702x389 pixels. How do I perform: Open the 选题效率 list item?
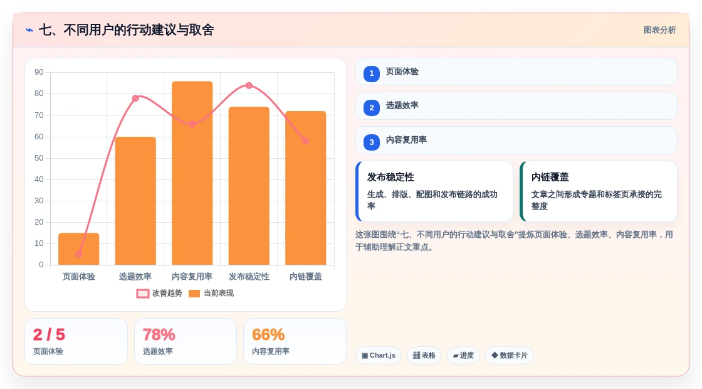click(x=516, y=106)
